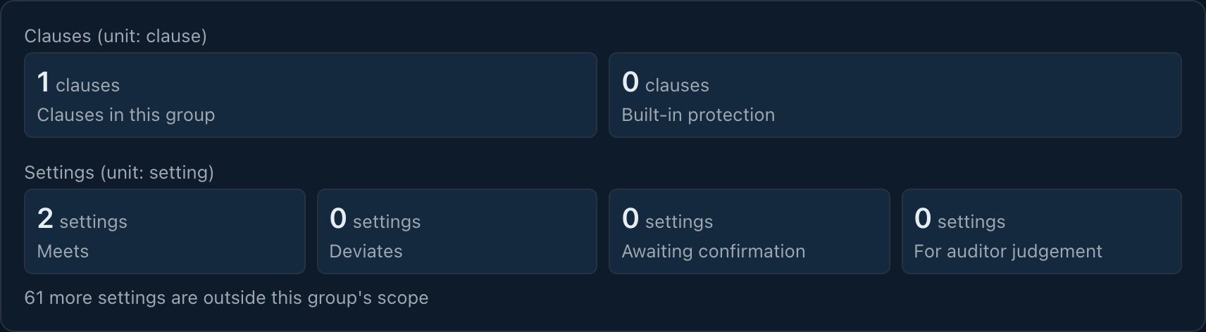Select the 'Deviates' settings card
Screen dimensions: 1206x332
(457, 231)
